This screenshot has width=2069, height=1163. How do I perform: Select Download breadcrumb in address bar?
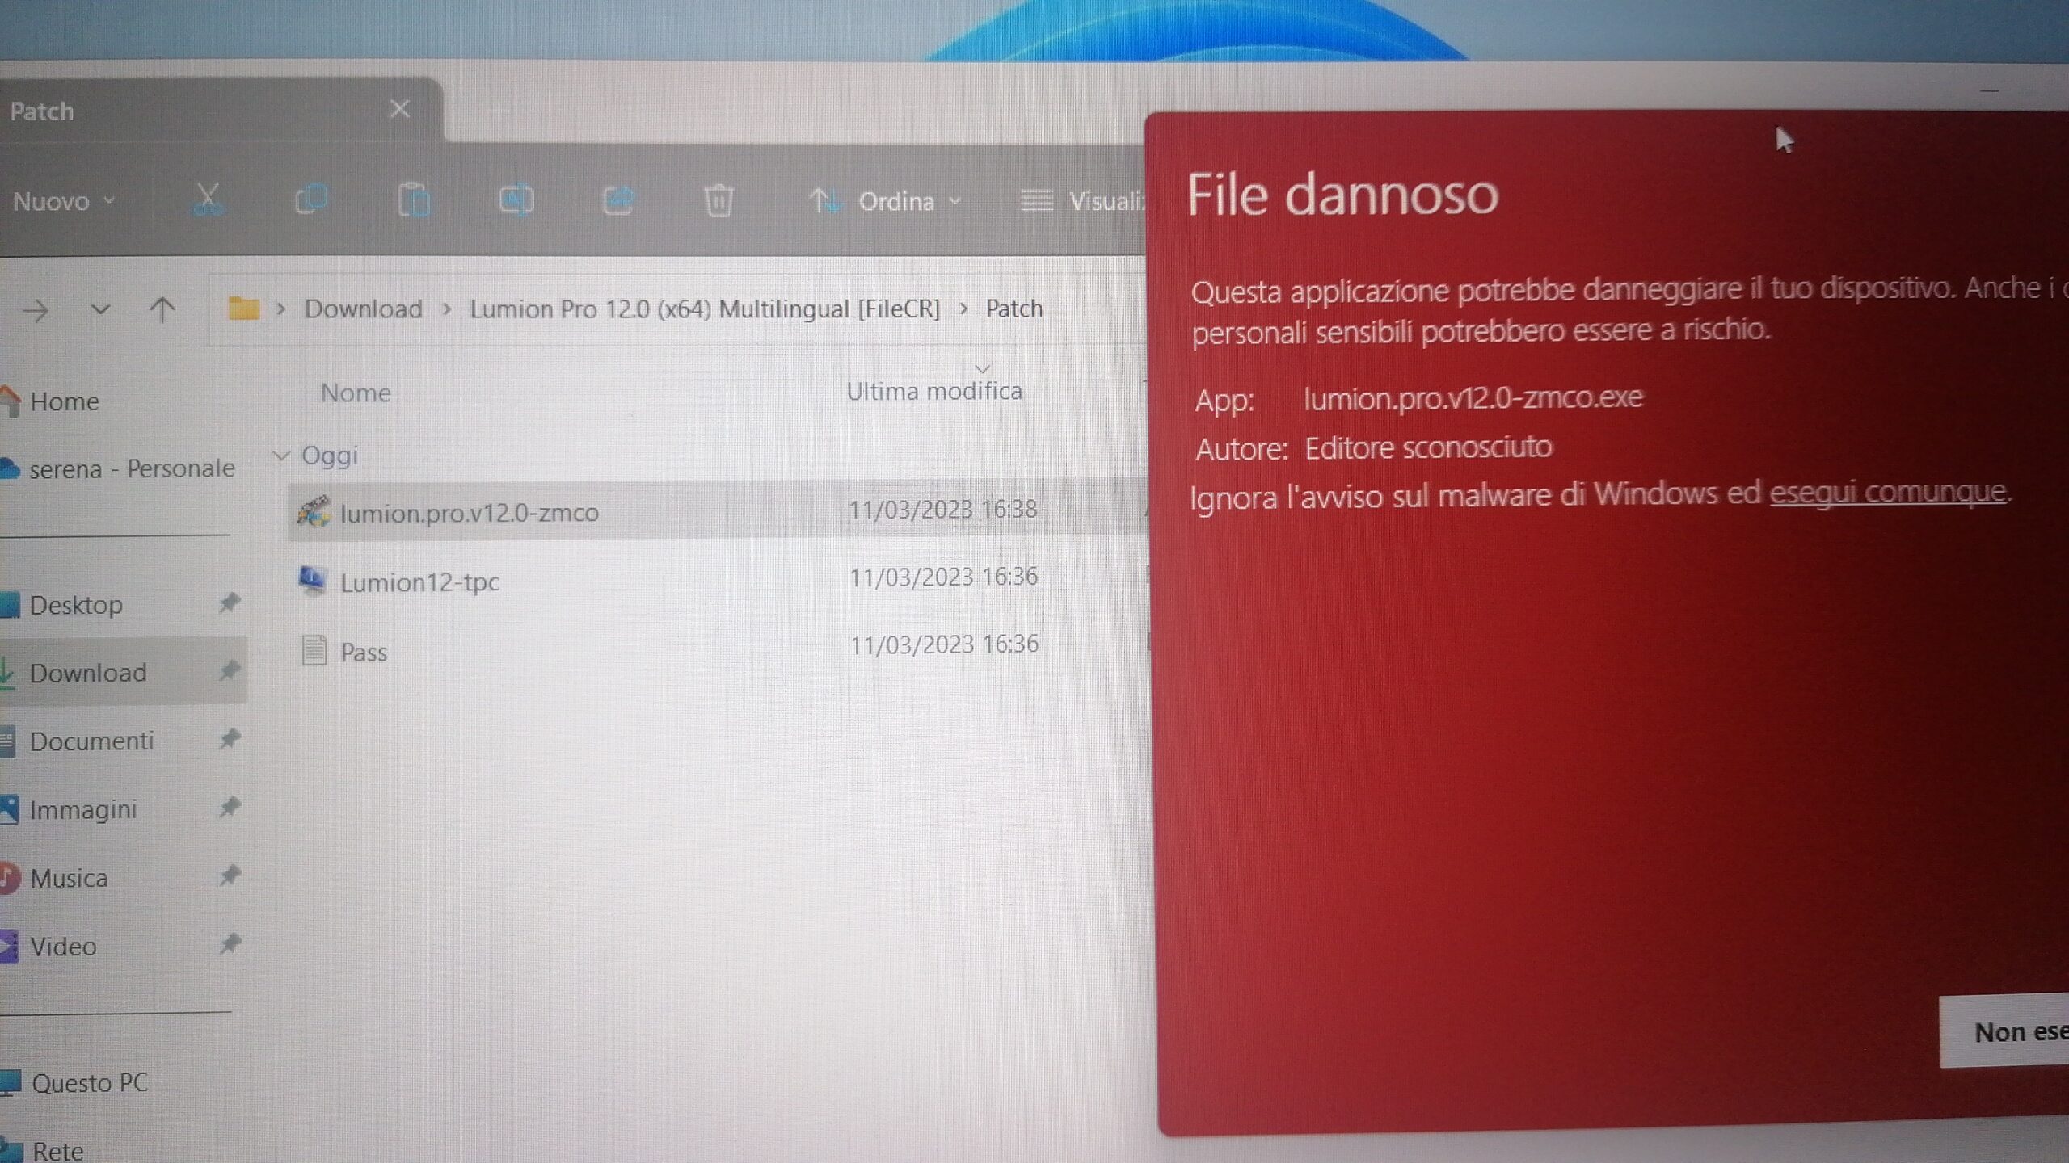point(364,309)
